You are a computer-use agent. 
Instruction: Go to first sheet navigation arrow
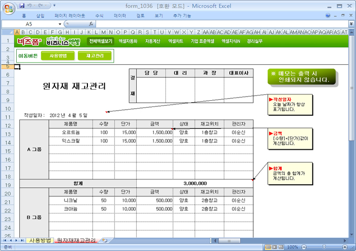5,241
